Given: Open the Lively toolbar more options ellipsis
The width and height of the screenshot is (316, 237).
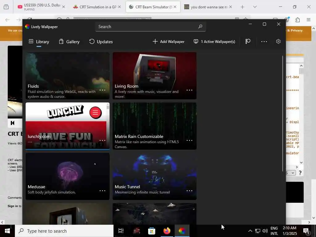Looking at the screenshot, I should [264, 42].
